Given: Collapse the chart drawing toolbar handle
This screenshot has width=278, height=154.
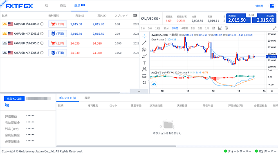Looking at the screenshot, I should click(149, 80).
